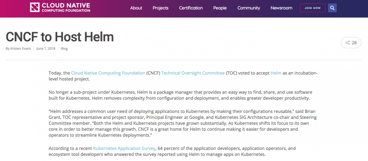Open the Helm link in first paragraph
Viewport: 368px width, 161px height.
coord(276,73)
